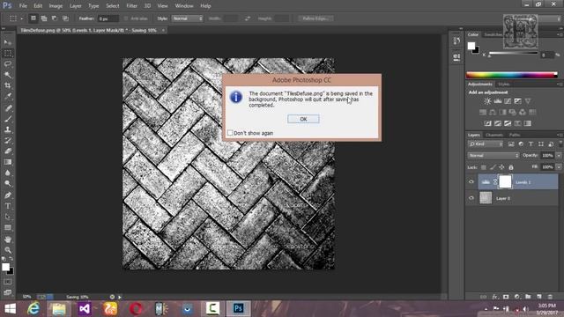
Task: Add a Curves adjustment
Action: 508,101
